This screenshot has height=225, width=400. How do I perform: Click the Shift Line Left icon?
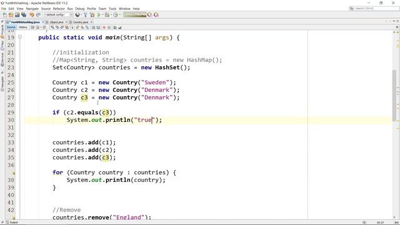(x=93, y=27)
